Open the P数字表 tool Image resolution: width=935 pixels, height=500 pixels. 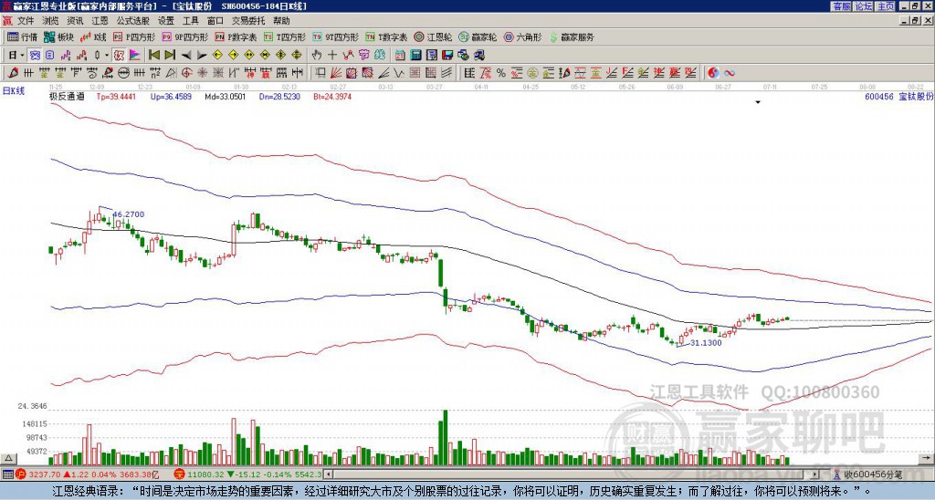pyautogui.click(x=236, y=36)
